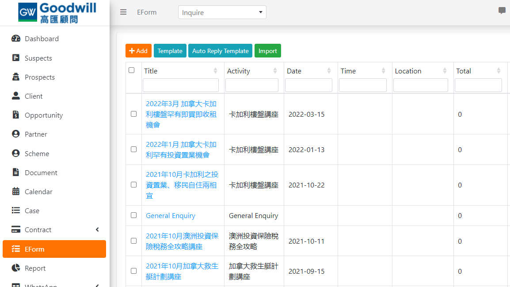Click the orange Add button
The height and width of the screenshot is (287, 510).
[x=138, y=51]
